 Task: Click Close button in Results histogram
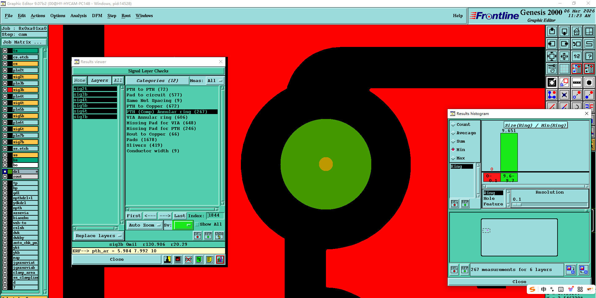point(519,282)
